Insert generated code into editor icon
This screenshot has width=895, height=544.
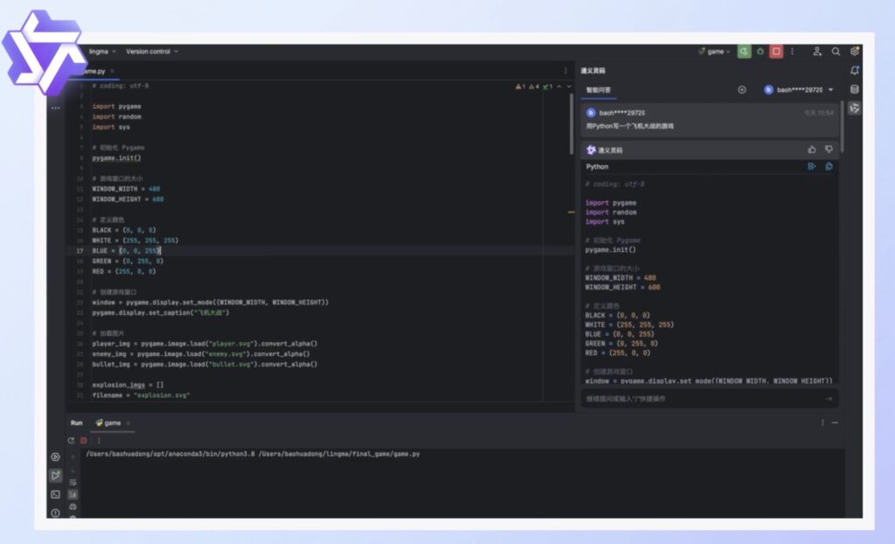pyautogui.click(x=811, y=166)
